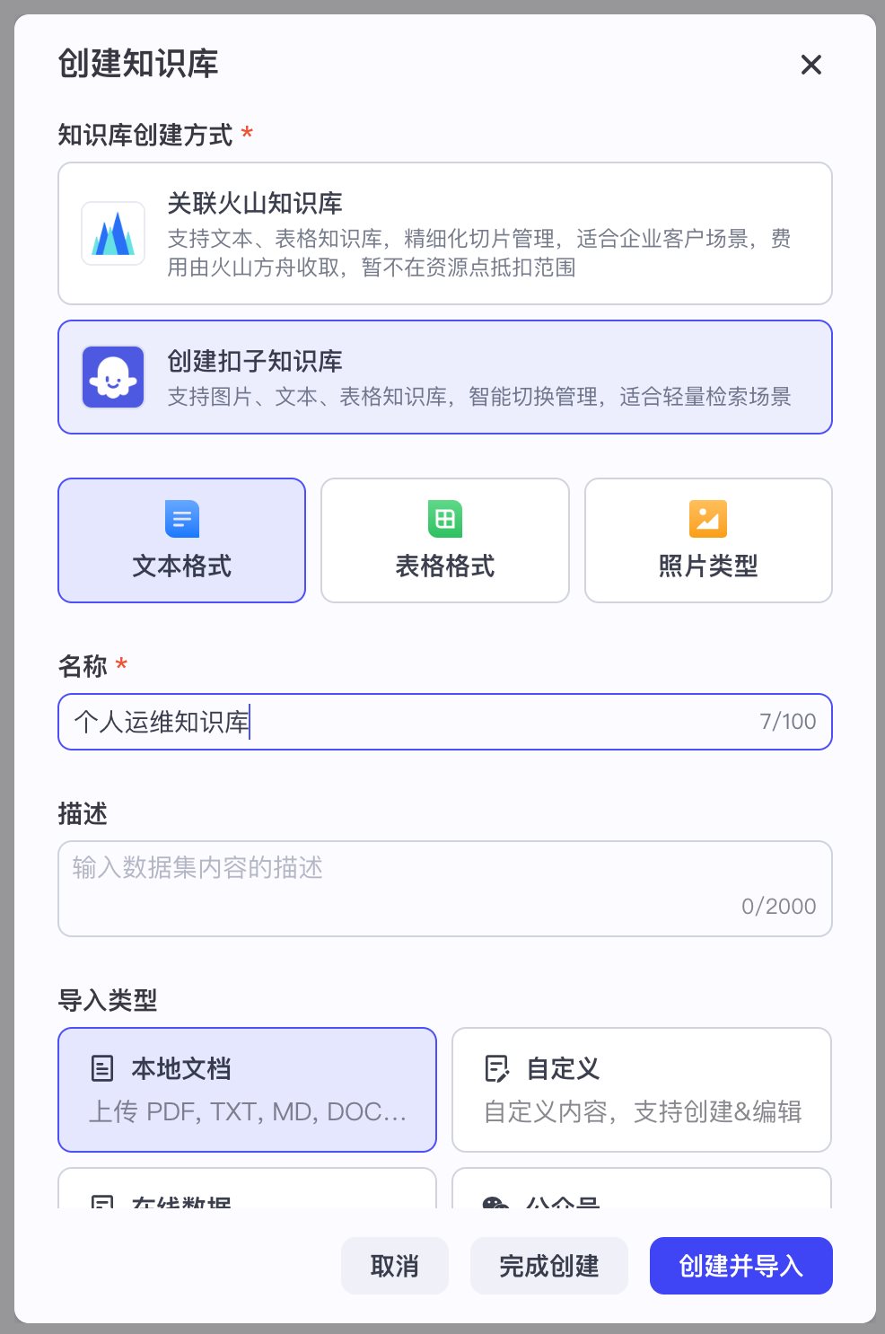
Task: Click the Volcano knowledge base mountain logo
Action: click(x=113, y=233)
